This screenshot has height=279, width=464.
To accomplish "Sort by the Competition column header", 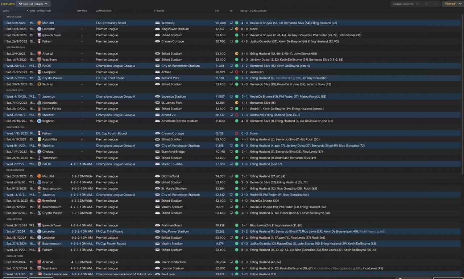I will [104, 11].
